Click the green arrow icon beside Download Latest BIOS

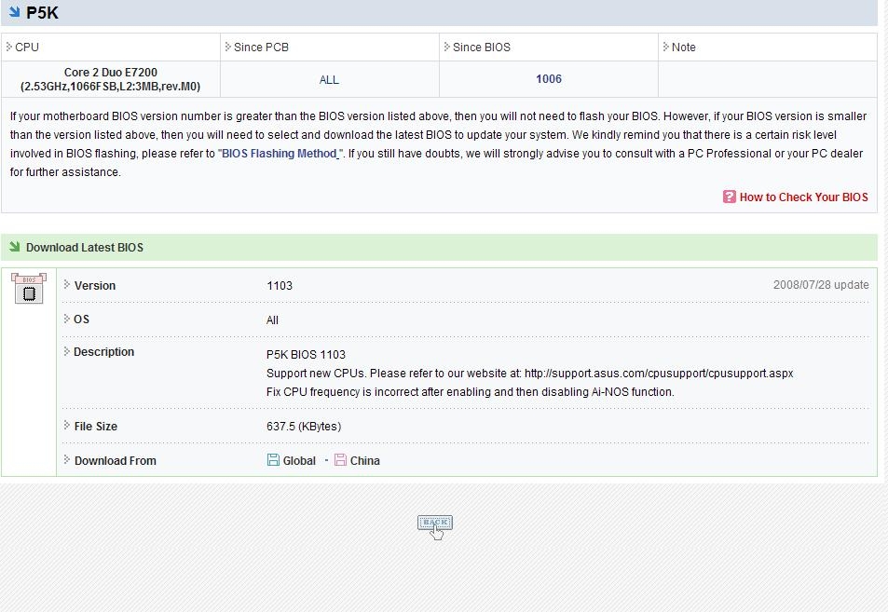[x=15, y=246]
